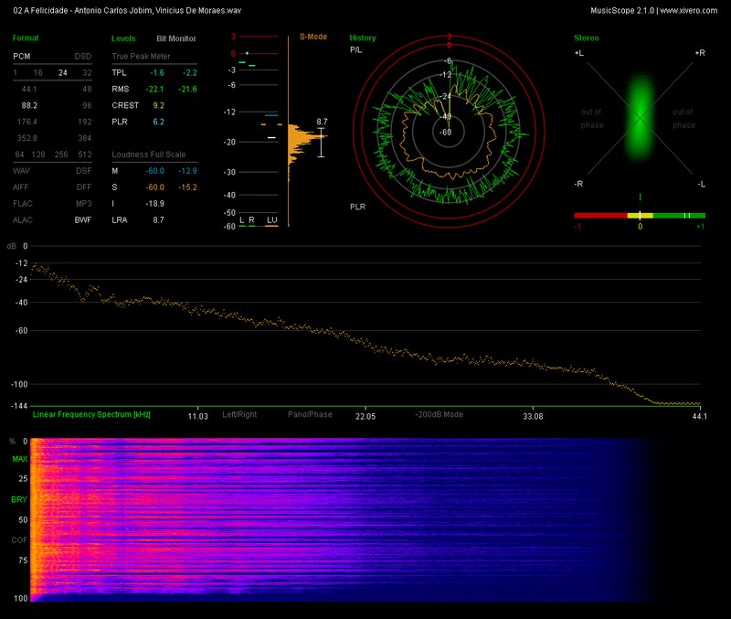Click the PLR value 6.2
731x619 pixels.
point(158,122)
